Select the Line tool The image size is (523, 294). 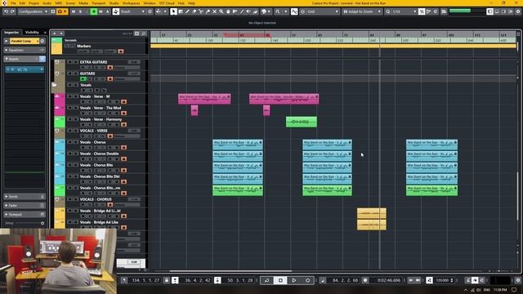tap(242, 11)
